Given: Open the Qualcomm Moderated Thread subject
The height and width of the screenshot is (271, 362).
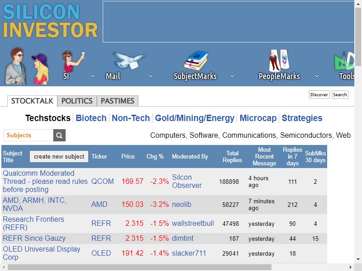Looking at the screenshot, I should point(45,182).
